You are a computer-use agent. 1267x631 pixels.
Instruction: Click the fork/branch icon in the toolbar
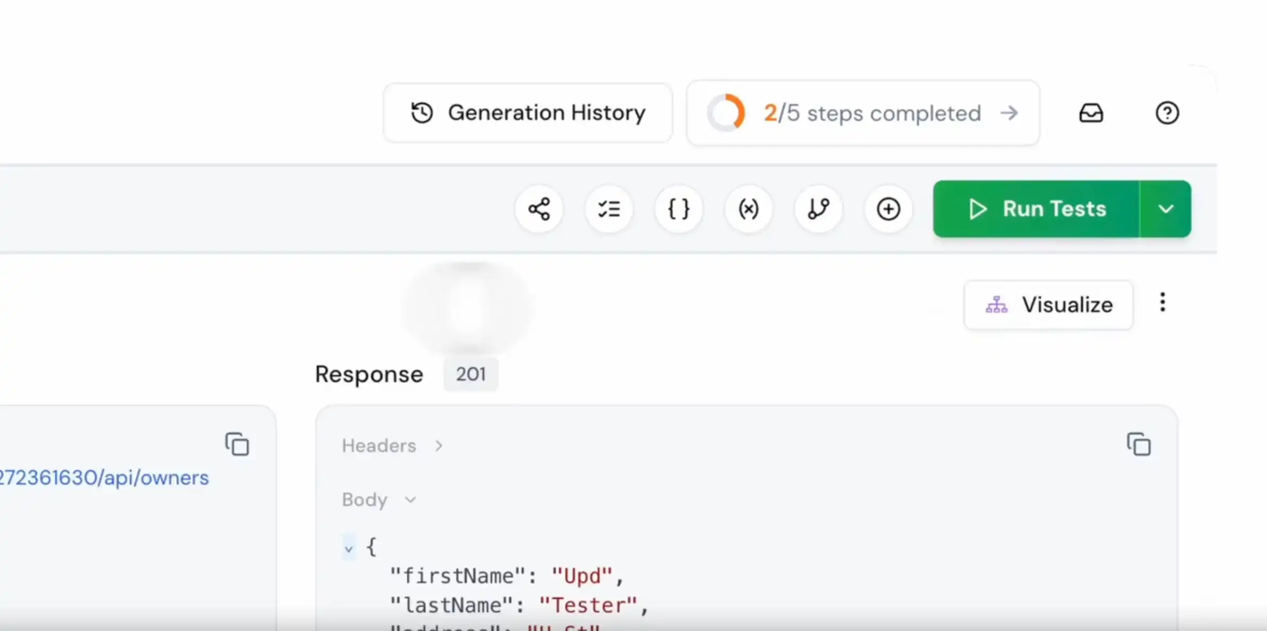click(x=818, y=209)
